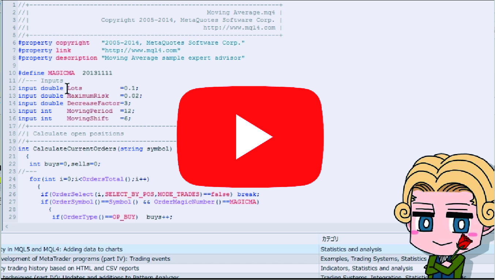Sort by the カテゴリ column header
Image resolution: width=495 pixels, height=280 pixels.
pos(330,239)
